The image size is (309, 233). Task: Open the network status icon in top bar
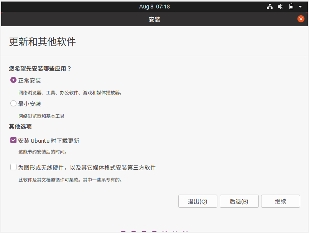tap(270, 7)
